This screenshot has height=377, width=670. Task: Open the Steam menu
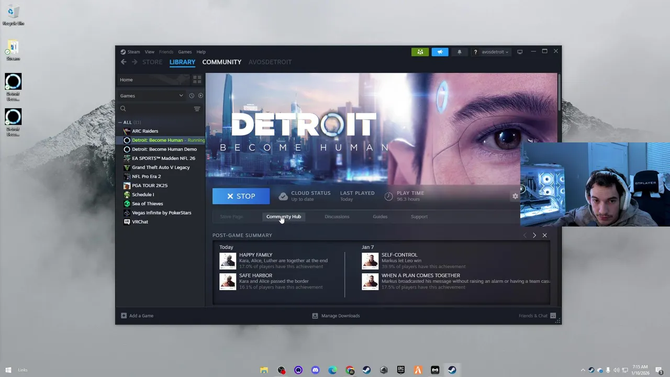tap(130, 52)
